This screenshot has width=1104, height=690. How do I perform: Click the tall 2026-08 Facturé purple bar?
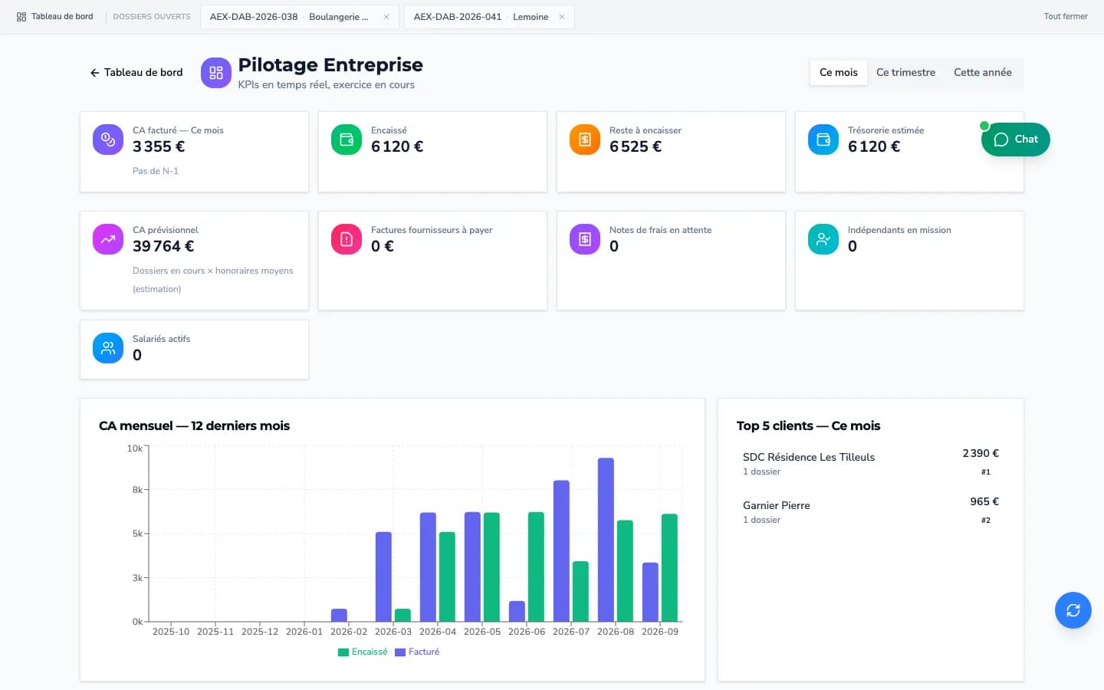606,540
